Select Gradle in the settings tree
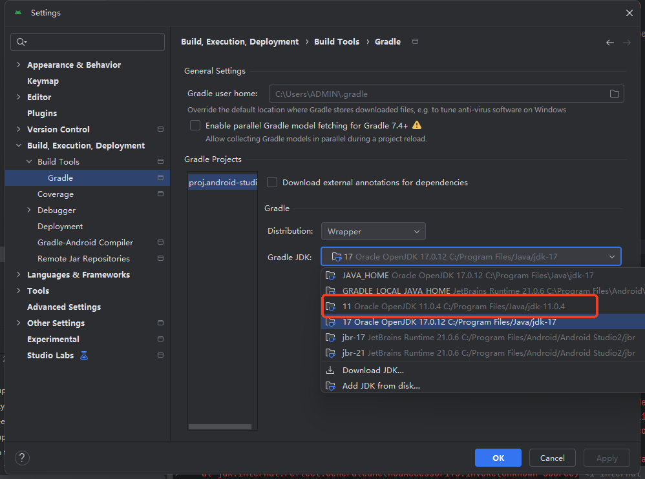 coord(87,178)
